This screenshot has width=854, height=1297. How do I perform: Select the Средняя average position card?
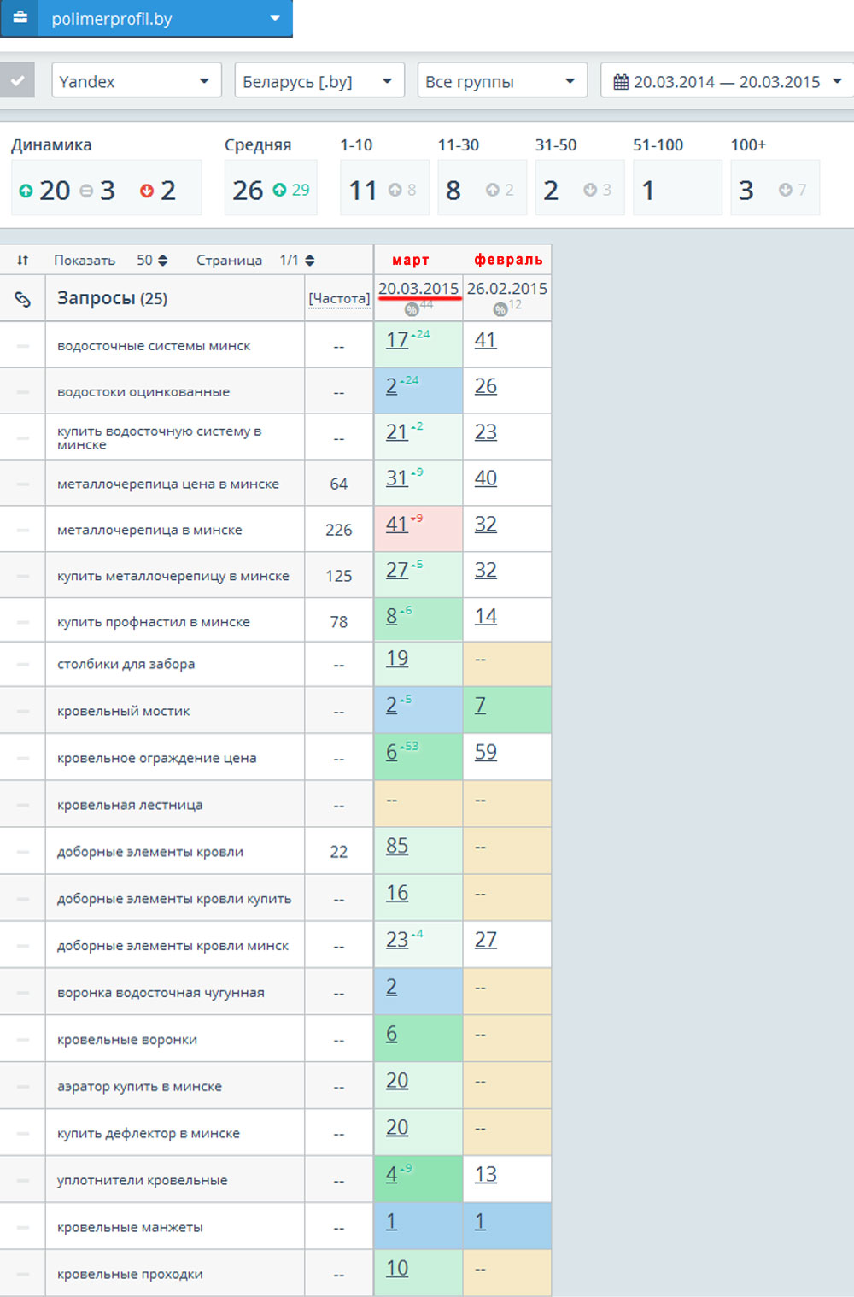[x=271, y=187]
